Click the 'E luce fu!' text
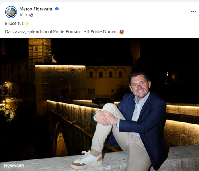 tap(14, 24)
